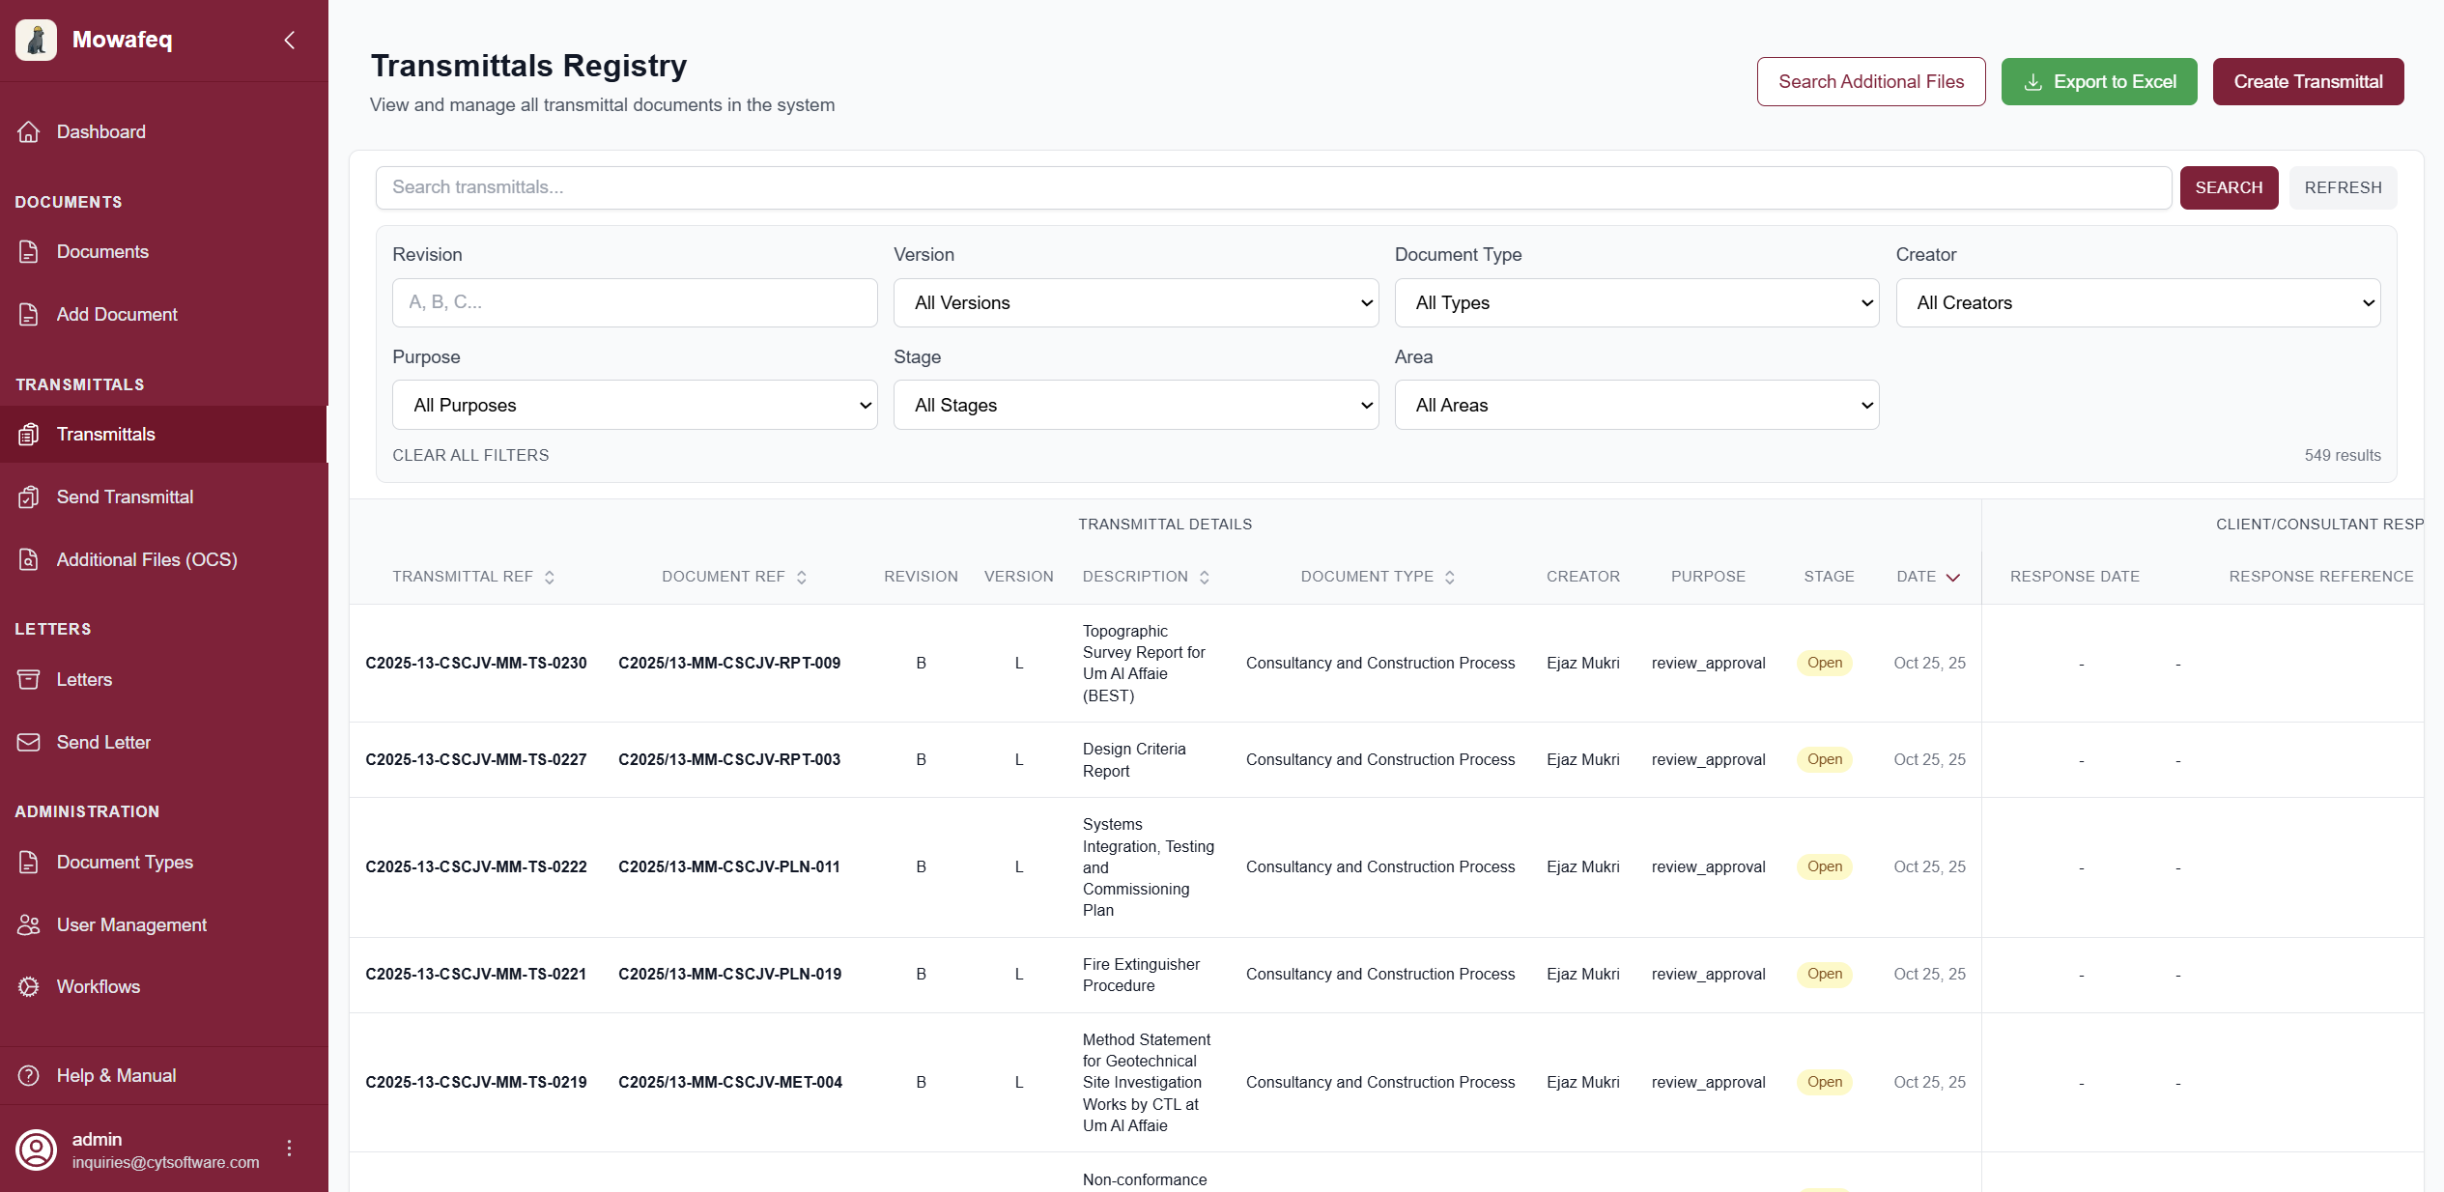The image size is (2444, 1192).
Task: Open the All Creators dropdown
Action: (2138, 302)
